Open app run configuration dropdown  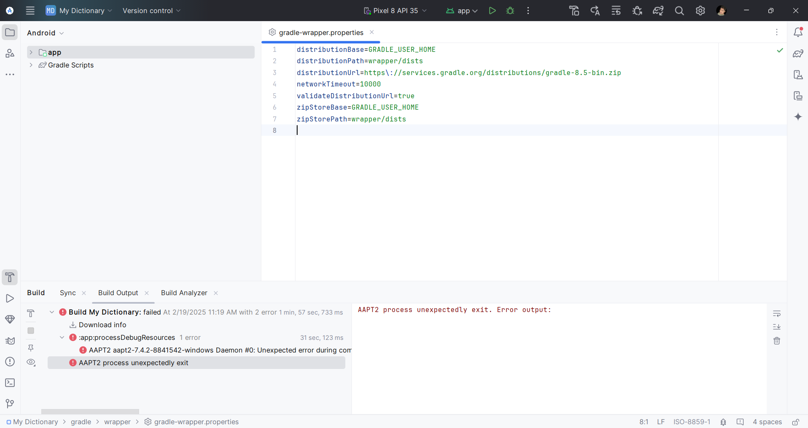pyautogui.click(x=462, y=11)
